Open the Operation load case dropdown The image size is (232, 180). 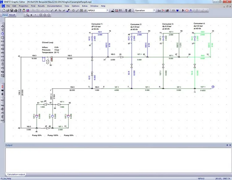(154, 10)
